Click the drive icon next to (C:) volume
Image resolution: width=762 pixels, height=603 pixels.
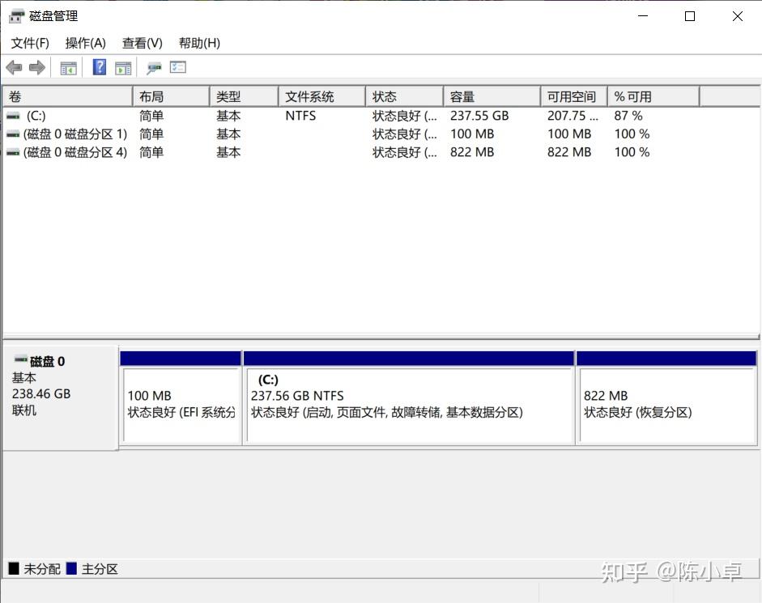tap(11, 116)
